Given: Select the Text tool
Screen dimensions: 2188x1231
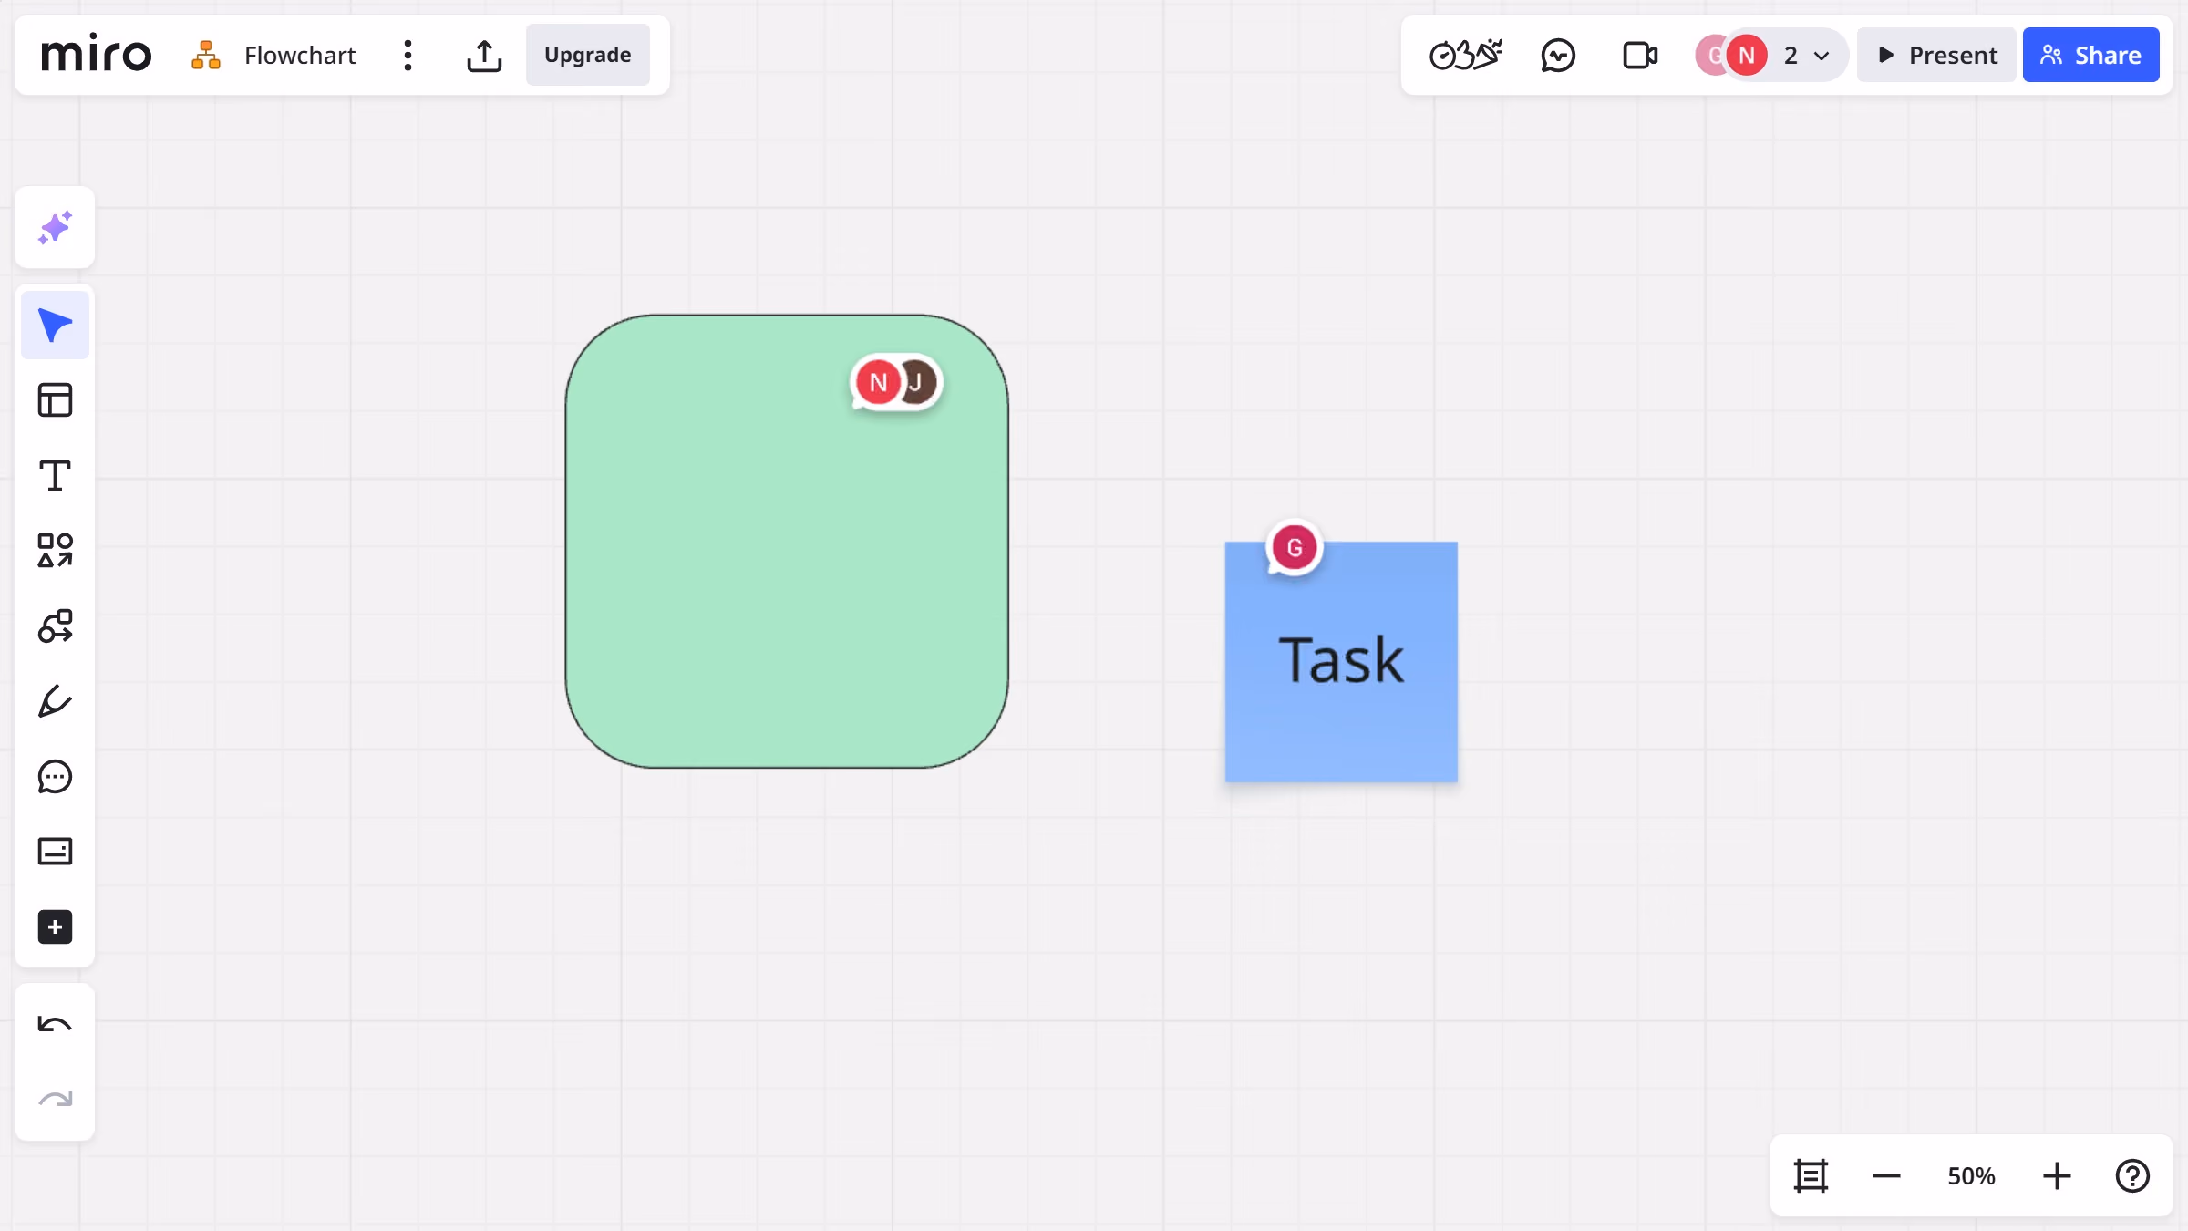Looking at the screenshot, I should [55, 475].
